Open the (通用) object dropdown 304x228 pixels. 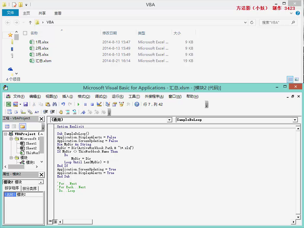(170, 120)
